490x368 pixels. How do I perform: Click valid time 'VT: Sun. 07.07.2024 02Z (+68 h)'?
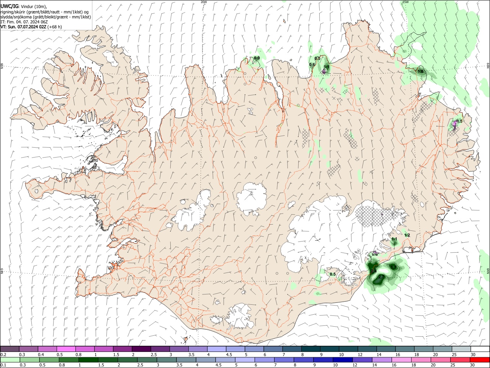tap(31, 27)
